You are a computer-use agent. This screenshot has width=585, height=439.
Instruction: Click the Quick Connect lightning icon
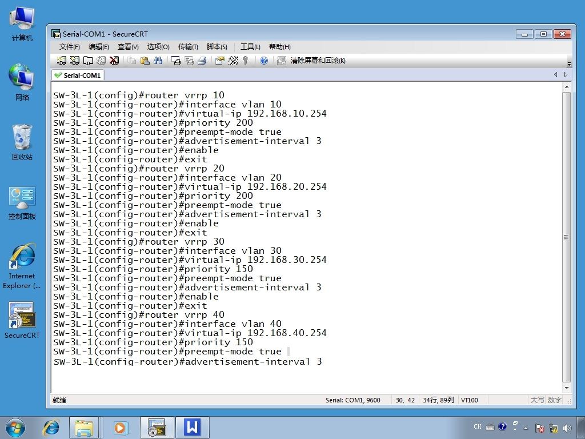(x=75, y=61)
